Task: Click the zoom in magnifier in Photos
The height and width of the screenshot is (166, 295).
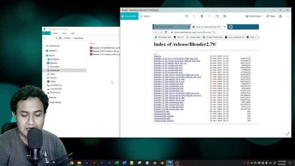Action: coord(187,16)
